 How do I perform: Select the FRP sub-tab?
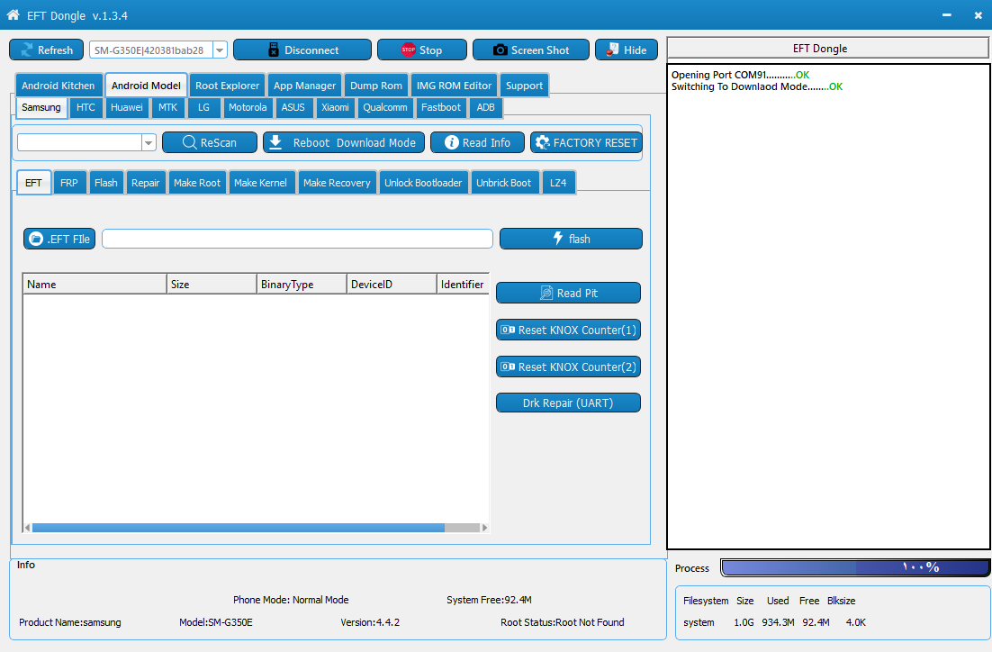[x=69, y=183]
